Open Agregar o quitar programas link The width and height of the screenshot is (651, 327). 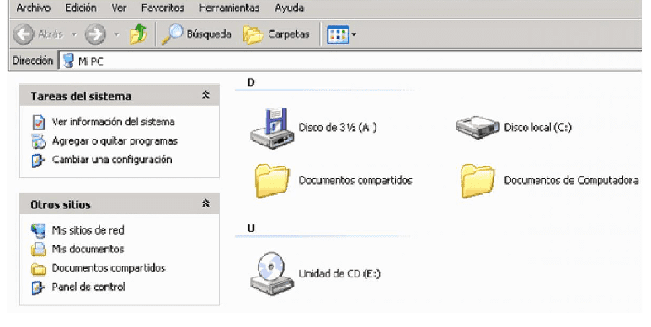pyautogui.click(x=115, y=141)
